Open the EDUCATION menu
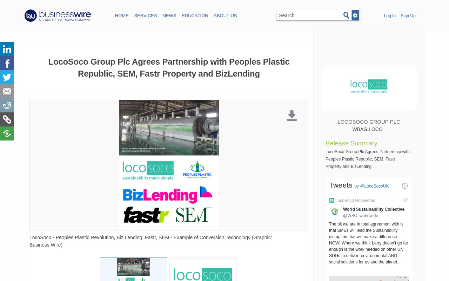 coord(195,16)
